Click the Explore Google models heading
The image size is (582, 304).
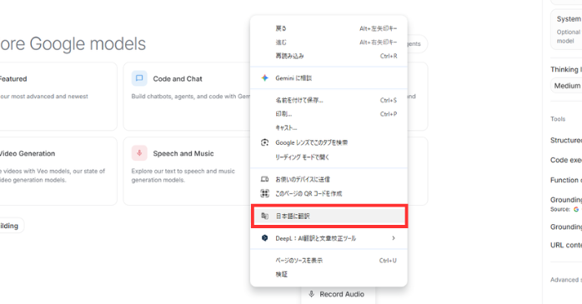click(73, 44)
